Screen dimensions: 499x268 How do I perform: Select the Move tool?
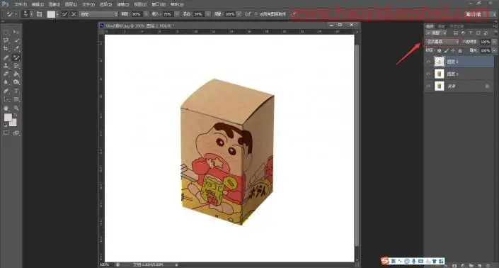click(x=16, y=32)
